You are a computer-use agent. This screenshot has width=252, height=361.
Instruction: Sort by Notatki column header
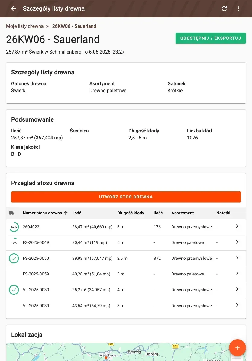[x=223, y=213]
